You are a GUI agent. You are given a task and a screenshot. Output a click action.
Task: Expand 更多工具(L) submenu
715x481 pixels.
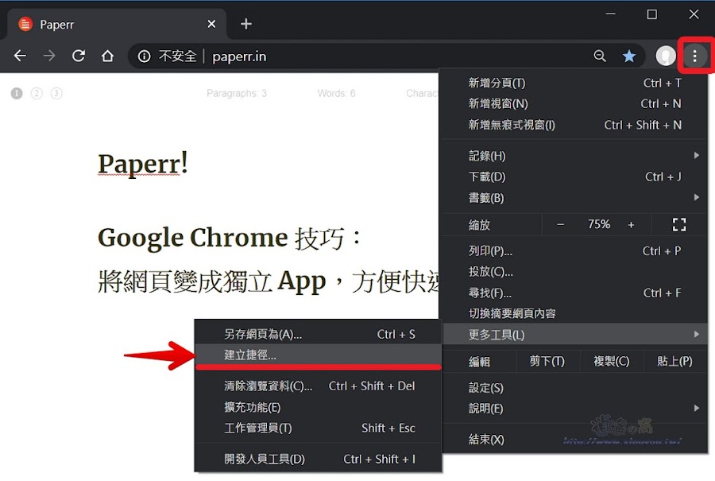coord(574,335)
